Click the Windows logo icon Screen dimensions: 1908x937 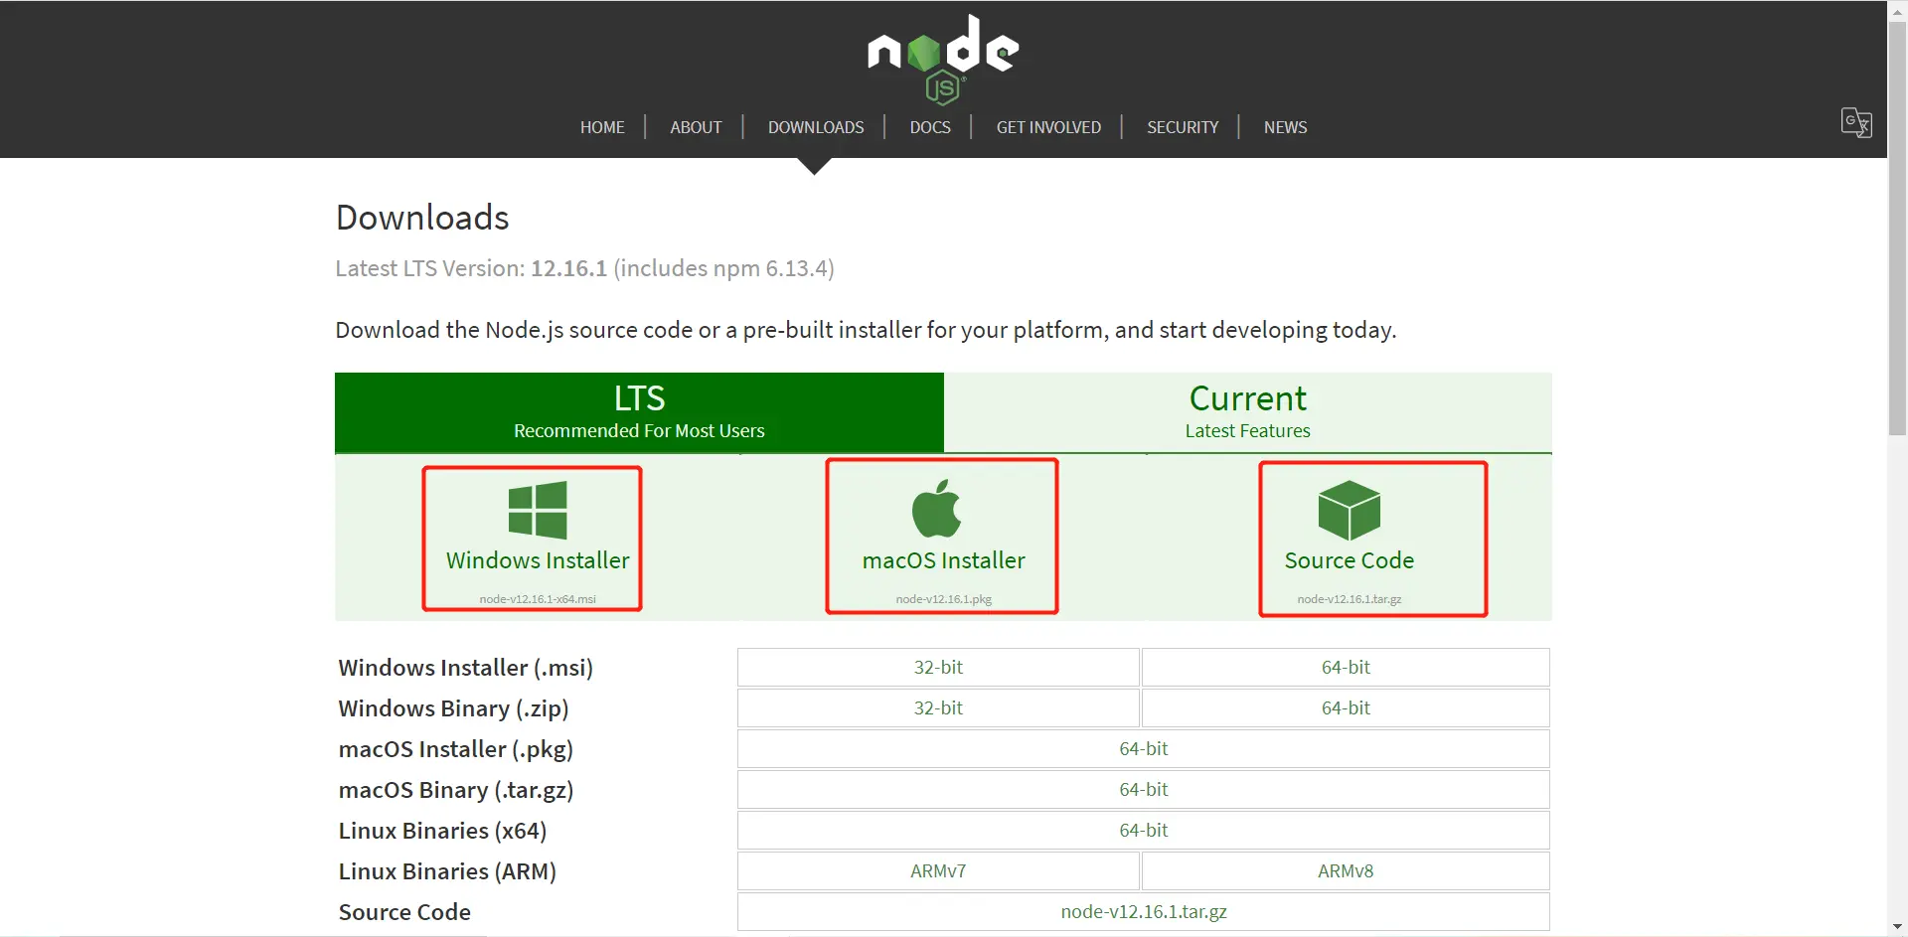pyautogui.click(x=538, y=510)
